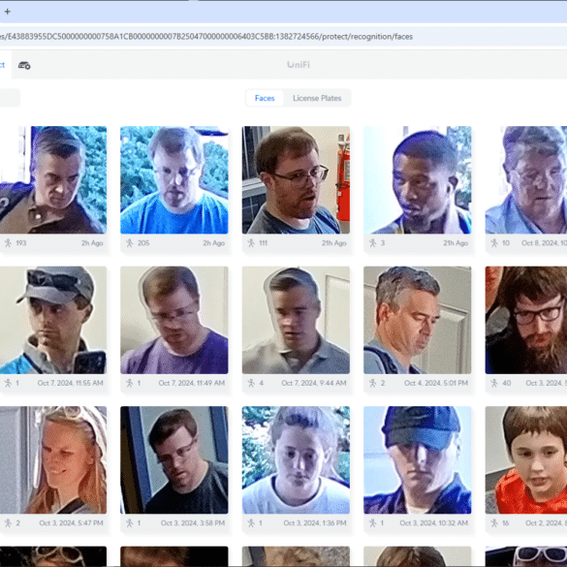Click person icon beside count 10
Viewport: 567px width, 567px height.
tap(494, 243)
